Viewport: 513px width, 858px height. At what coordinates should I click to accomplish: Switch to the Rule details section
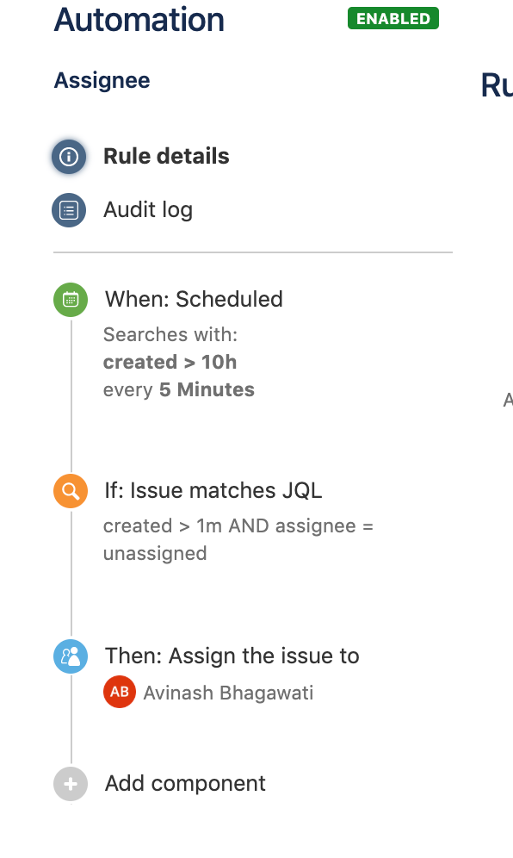coord(166,157)
